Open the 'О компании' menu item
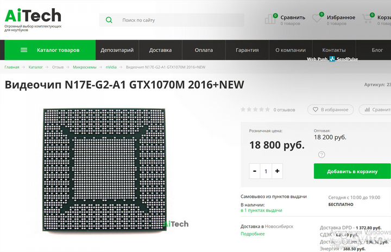391x252 pixels. pos(291,50)
